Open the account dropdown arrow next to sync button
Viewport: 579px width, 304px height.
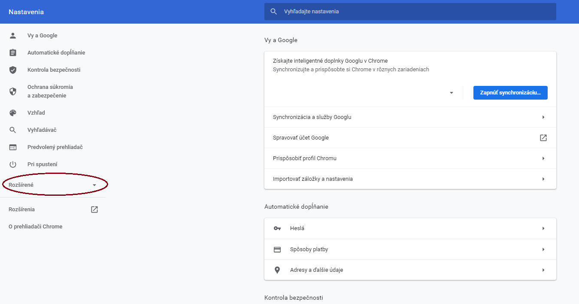pyautogui.click(x=452, y=93)
